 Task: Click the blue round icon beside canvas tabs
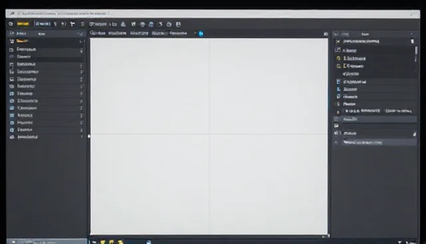coord(201,34)
